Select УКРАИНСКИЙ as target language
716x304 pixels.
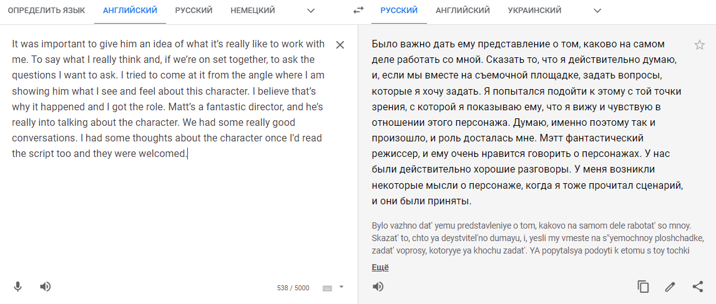click(x=535, y=11)
